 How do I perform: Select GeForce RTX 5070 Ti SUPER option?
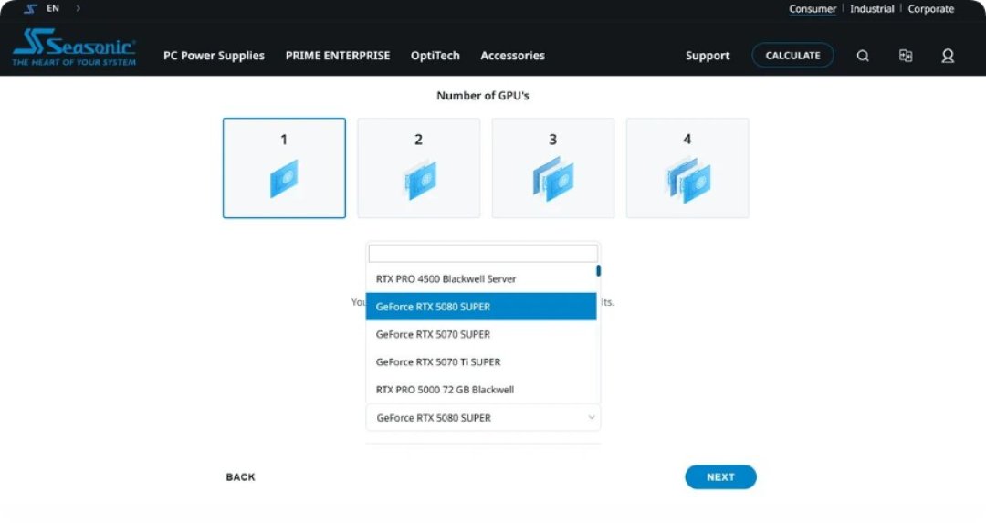(481, 361)
